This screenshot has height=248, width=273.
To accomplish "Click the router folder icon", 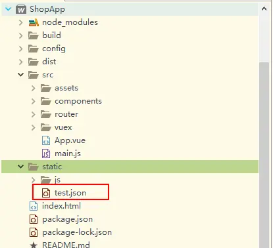I will [x=46, y=114].
